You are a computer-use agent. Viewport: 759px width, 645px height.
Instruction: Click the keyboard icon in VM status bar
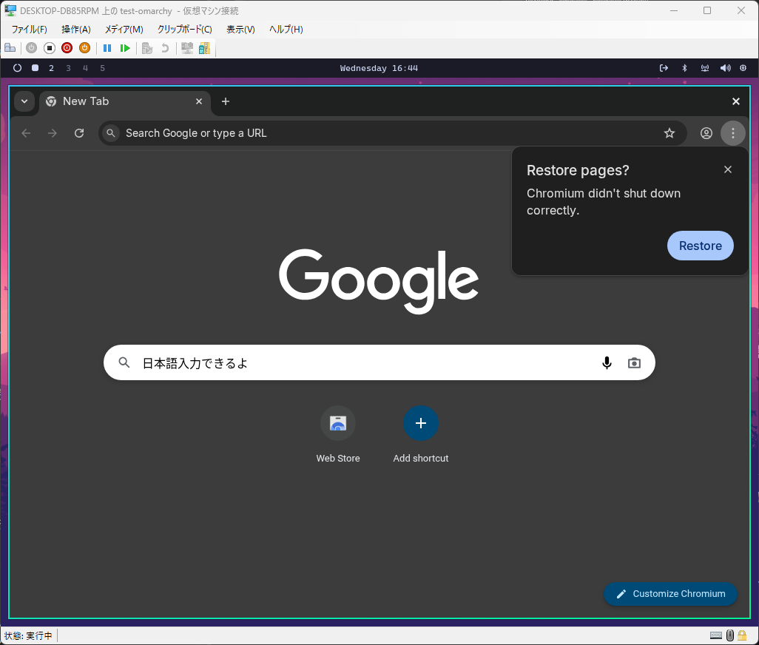(716, 635)
